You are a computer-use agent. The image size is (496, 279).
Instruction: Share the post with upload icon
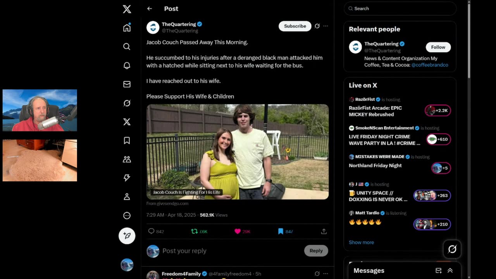pyautogui.click(x=324, y=231)
